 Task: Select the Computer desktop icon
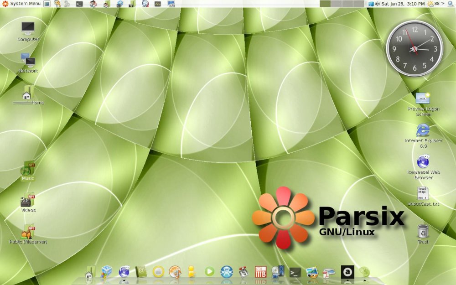28,31
